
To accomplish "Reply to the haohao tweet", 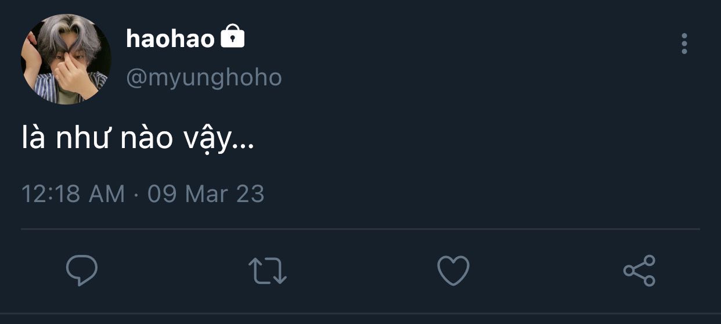I will coord(82,270).
